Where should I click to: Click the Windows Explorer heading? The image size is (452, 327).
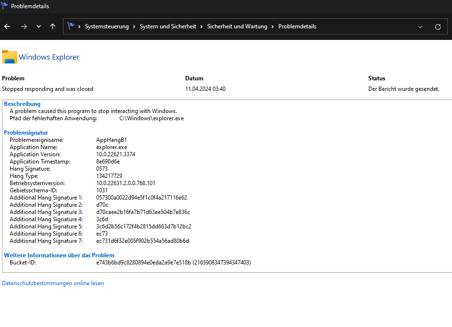(x=49, y=57)
